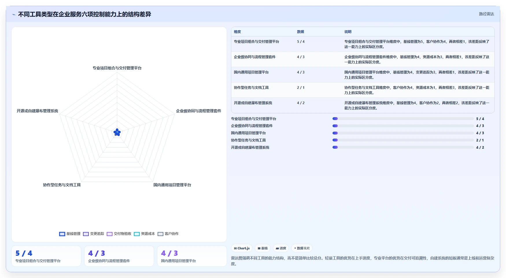
Task: Click the 数据卡片 tag chip
Action: tap(302, 248)
